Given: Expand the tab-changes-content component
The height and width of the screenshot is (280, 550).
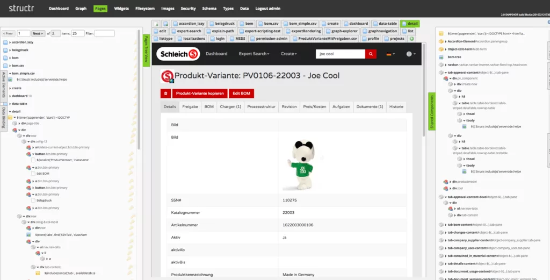Looking at the screenshot, I should [x=445, y=232].
